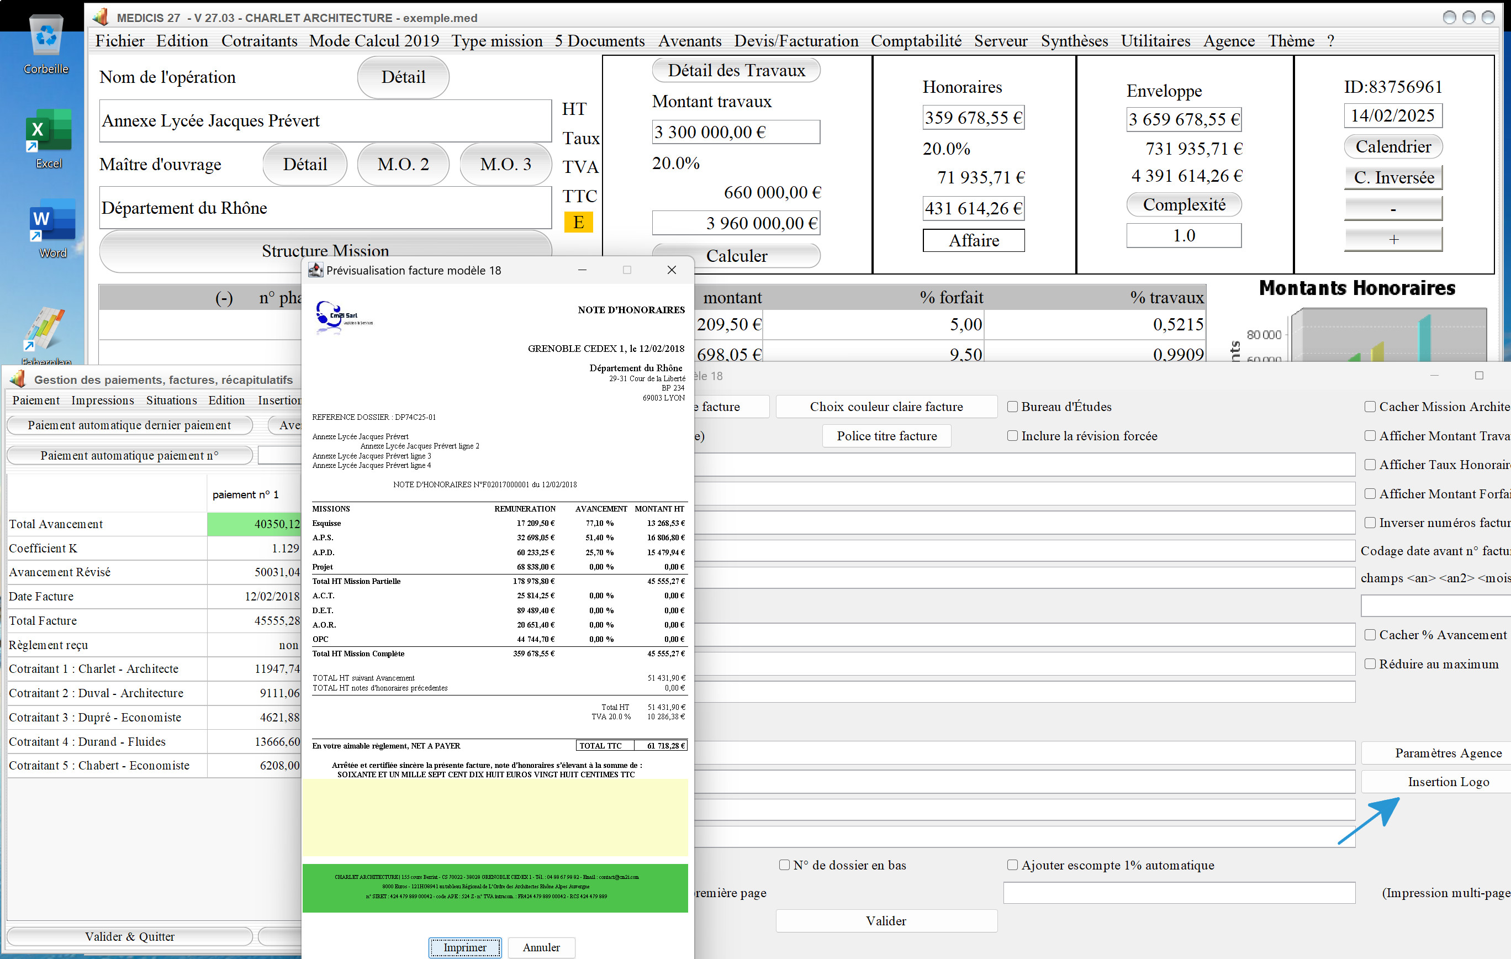Tick the N° de dossier en bas checkbox

(784, 865)
